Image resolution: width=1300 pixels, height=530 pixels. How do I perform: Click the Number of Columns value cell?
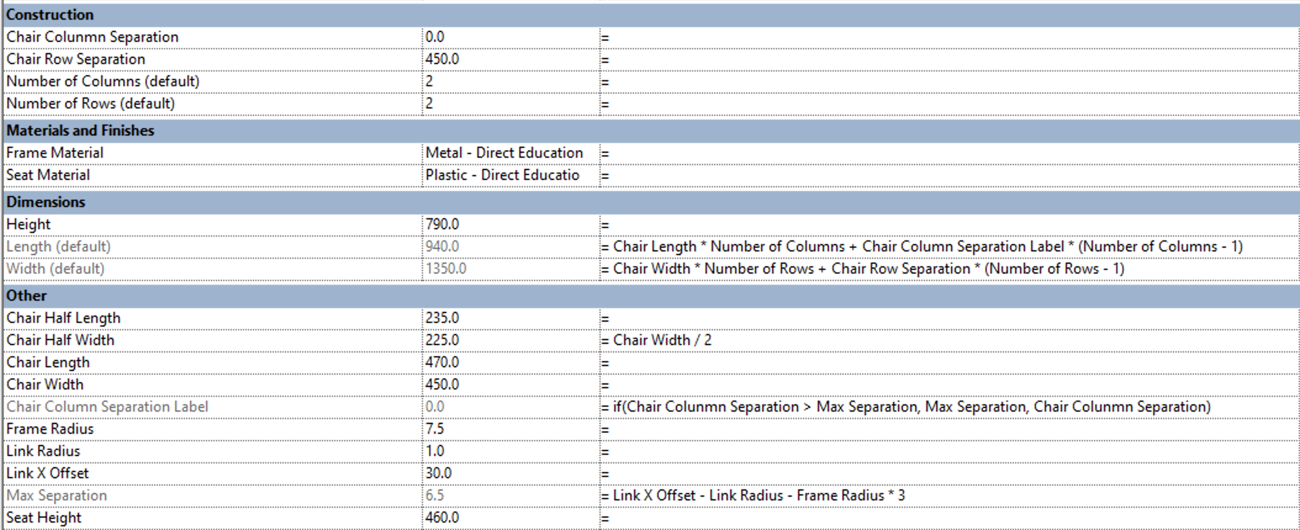tap(511, 81)
